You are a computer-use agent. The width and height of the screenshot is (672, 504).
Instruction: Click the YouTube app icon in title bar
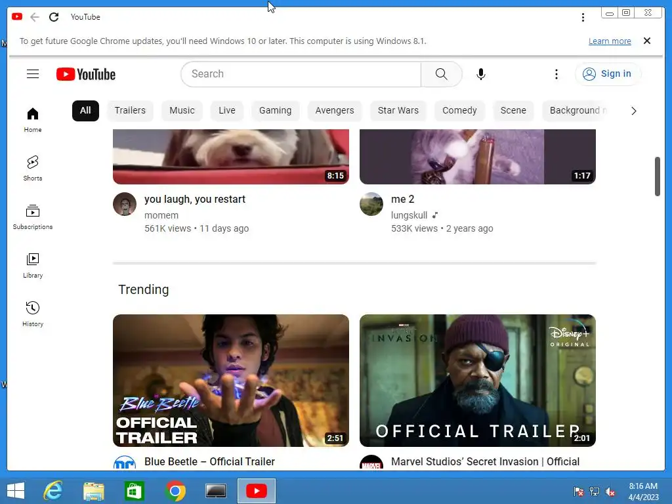16,16
